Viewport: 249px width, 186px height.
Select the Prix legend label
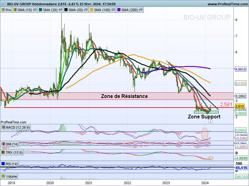[8, 10]
